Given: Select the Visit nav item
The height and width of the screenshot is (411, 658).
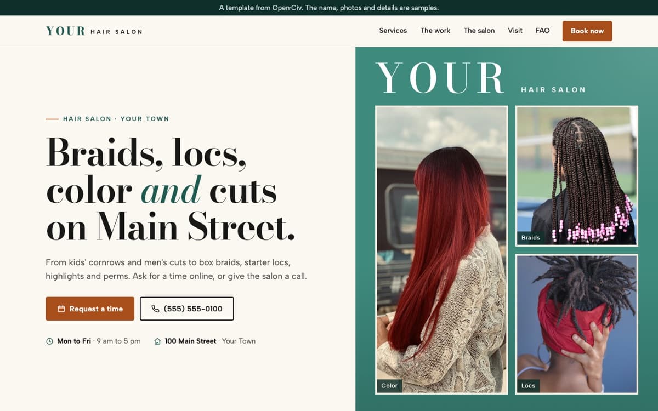Looking at the screenshot, I should [x=515, y=31].
